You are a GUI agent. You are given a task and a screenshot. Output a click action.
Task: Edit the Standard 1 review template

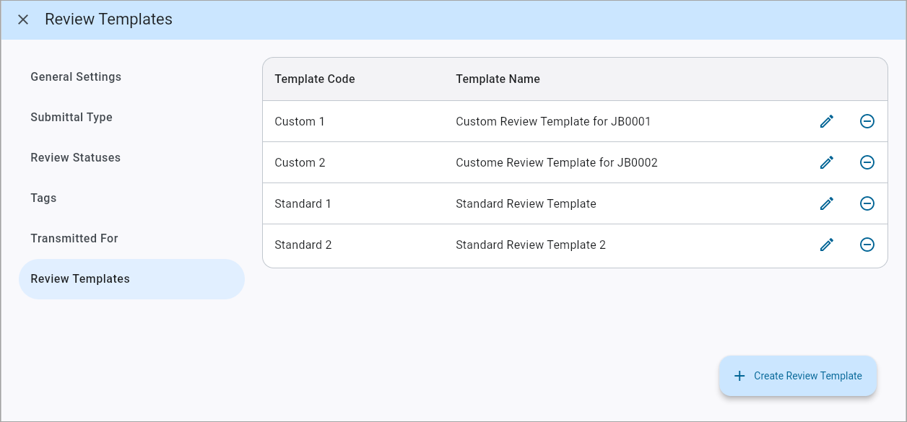826,203
